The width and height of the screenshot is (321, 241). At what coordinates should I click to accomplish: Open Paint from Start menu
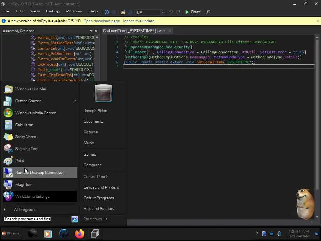pos(40,161)
